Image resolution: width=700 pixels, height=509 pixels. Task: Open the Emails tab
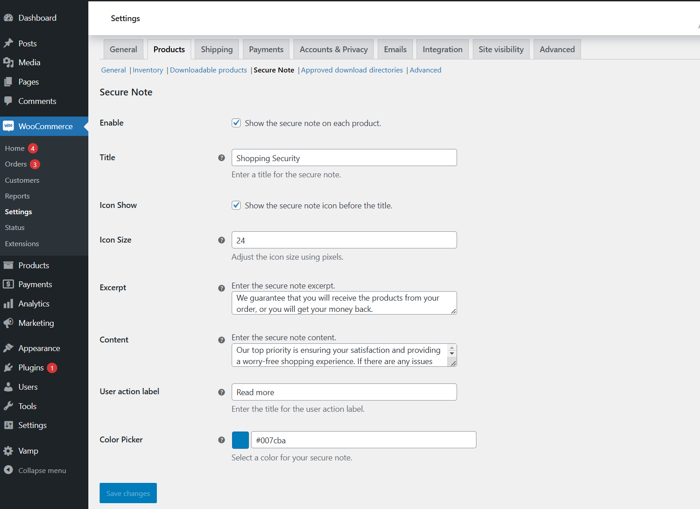[x=395, y=50]
